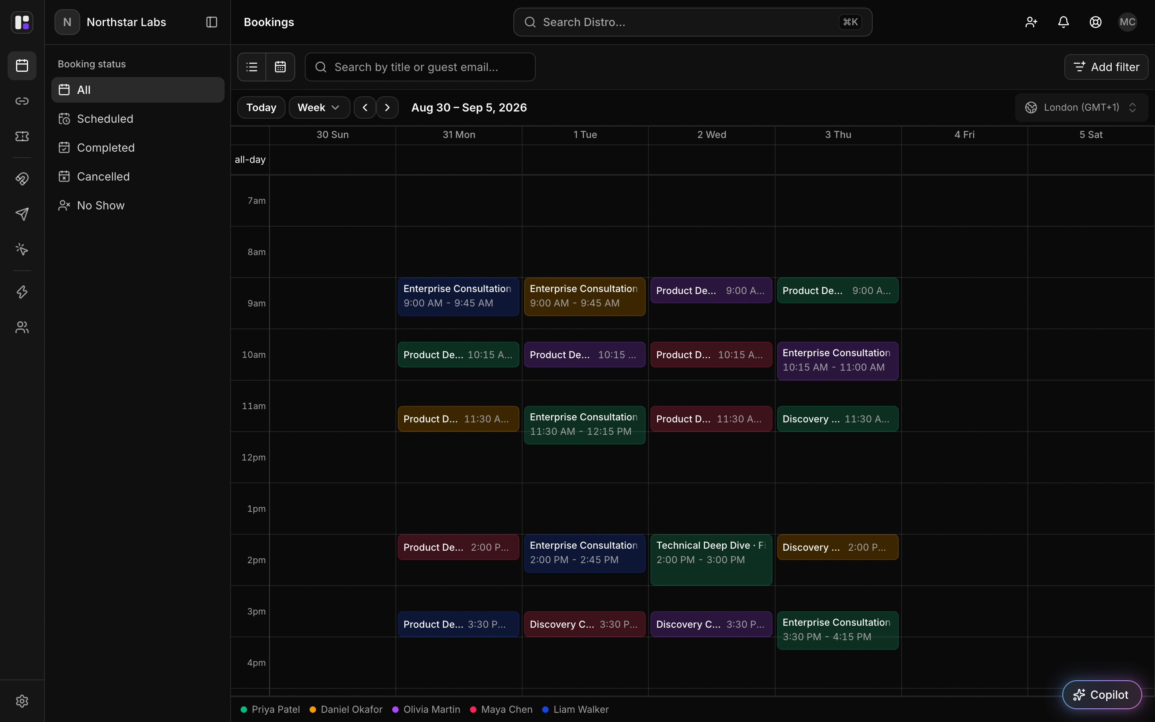Open the cursor click sparkle icon
Screen dimensions: 1155x722
(22, 249)
